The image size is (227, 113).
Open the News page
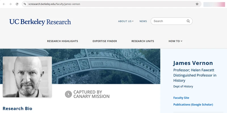pyautogui.click(x=143, y=21)
